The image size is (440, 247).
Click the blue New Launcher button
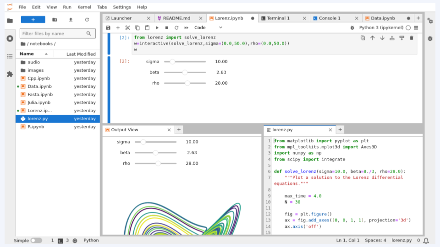click(33, 20)
